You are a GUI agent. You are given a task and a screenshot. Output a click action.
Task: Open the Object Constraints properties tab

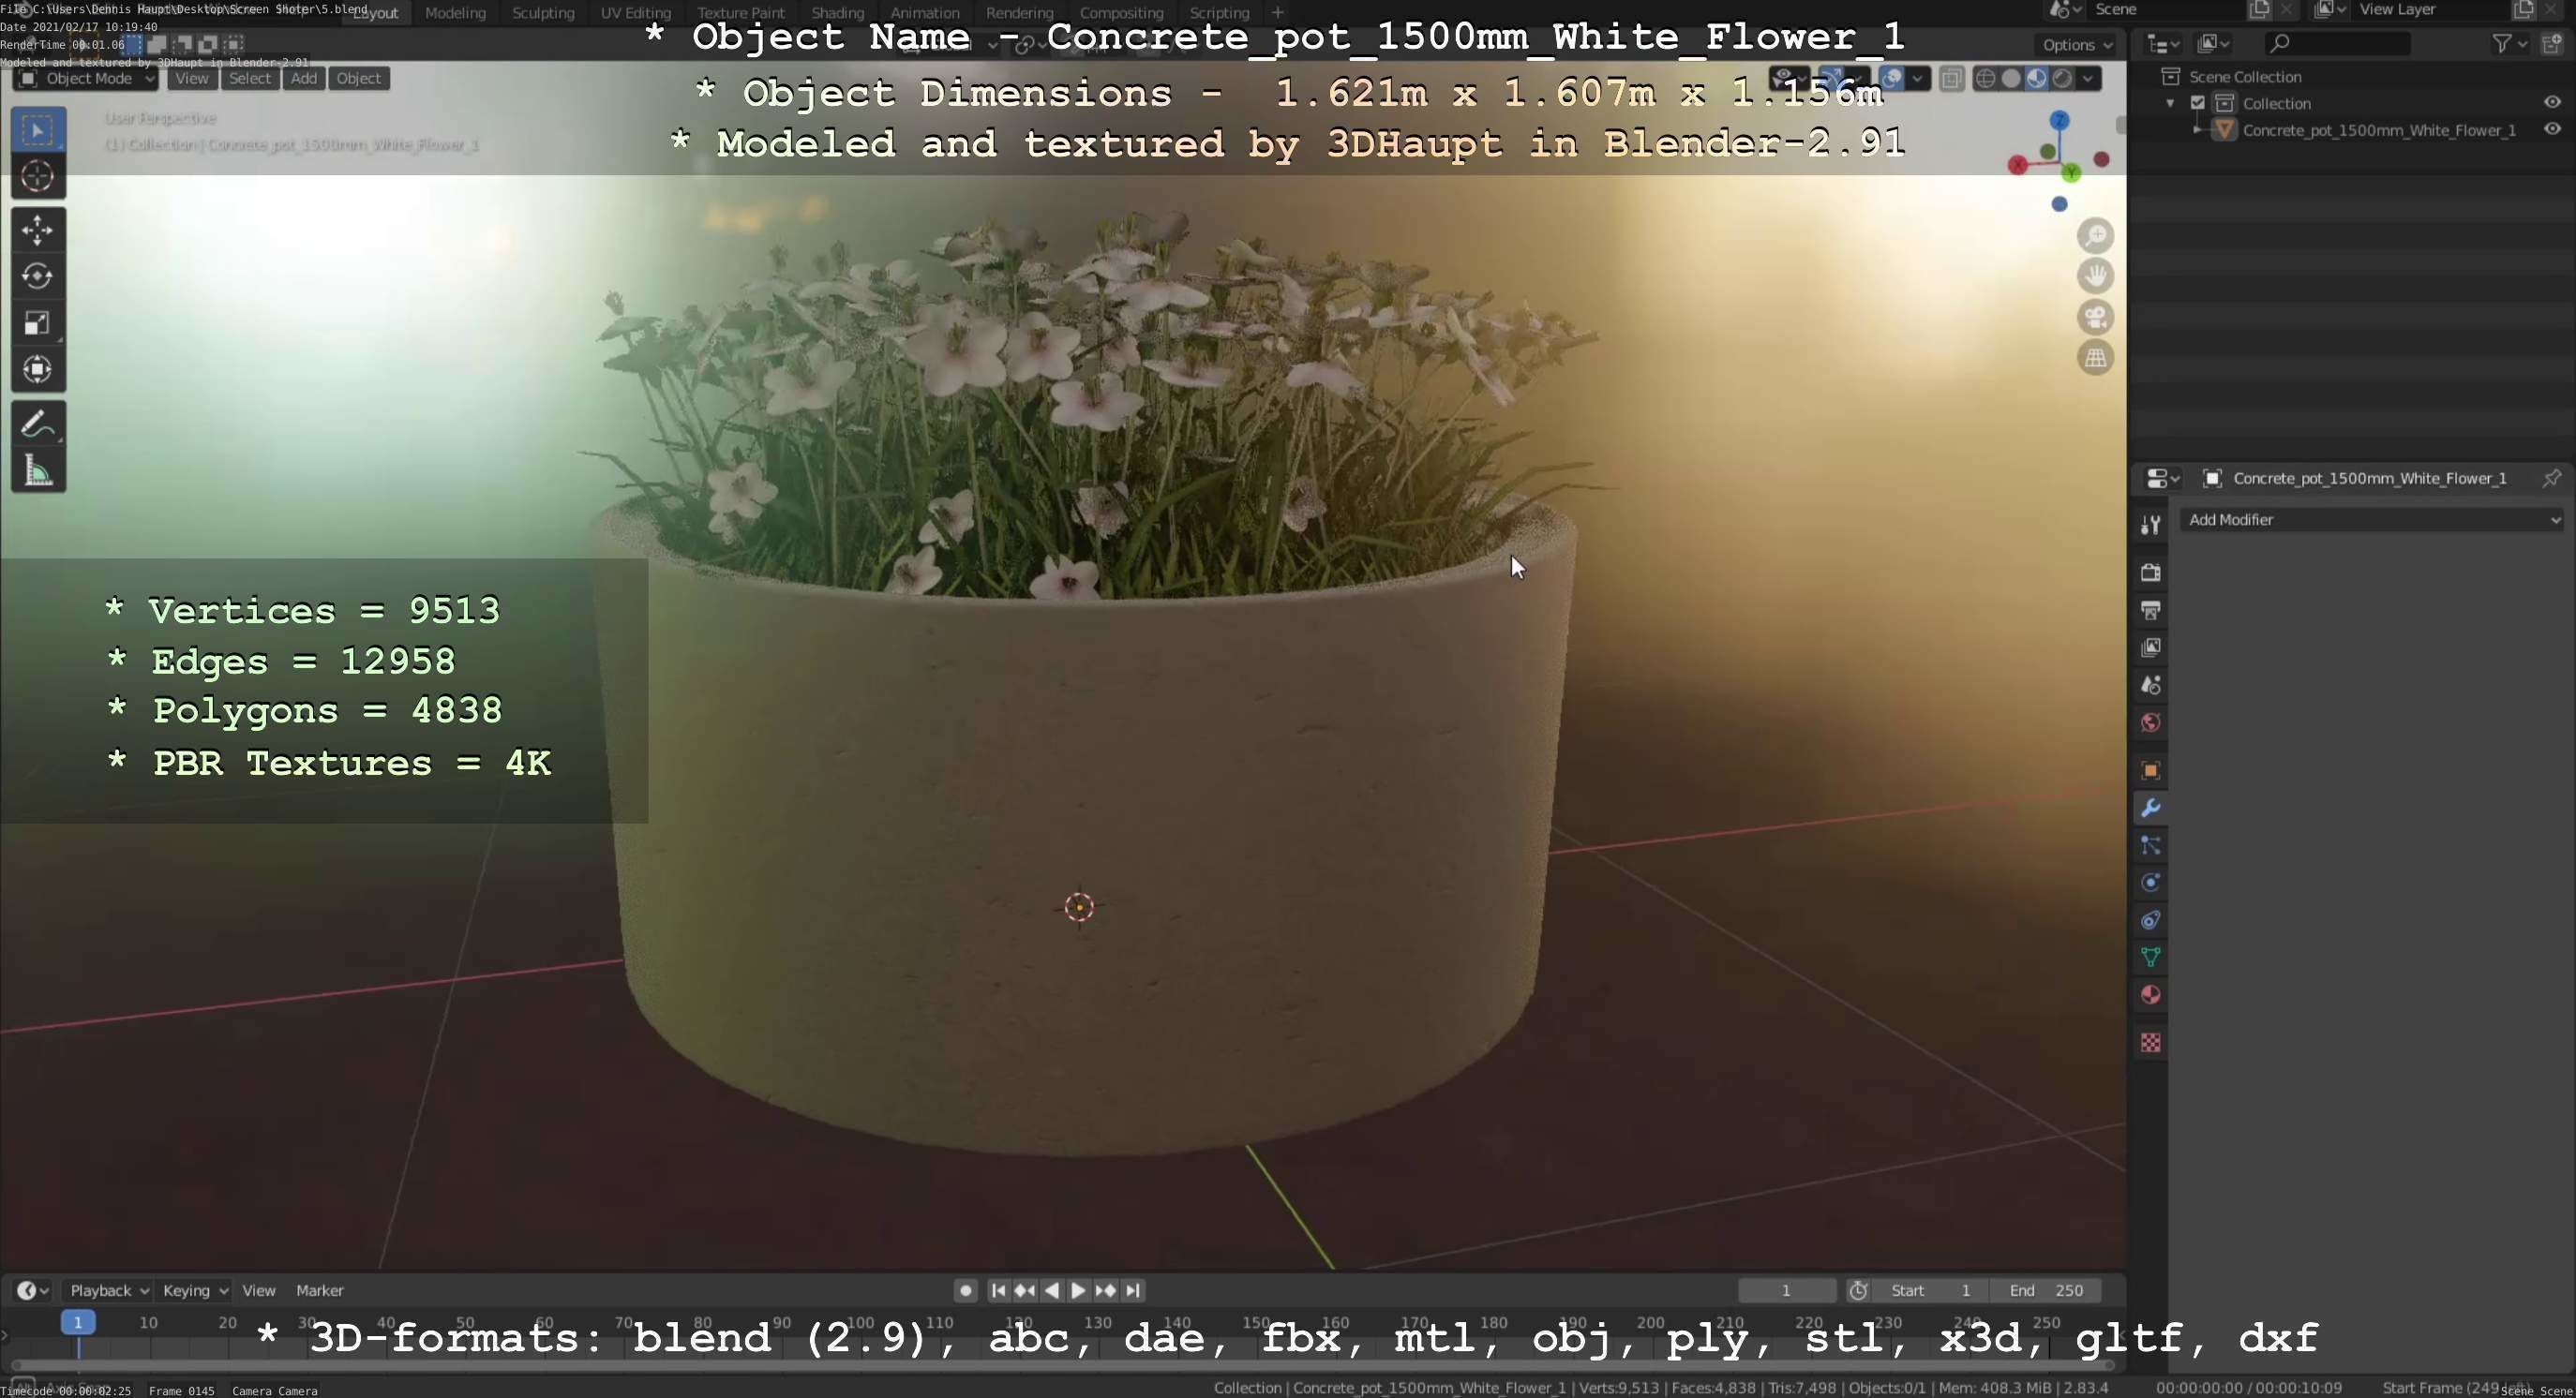coord(2150,920)
